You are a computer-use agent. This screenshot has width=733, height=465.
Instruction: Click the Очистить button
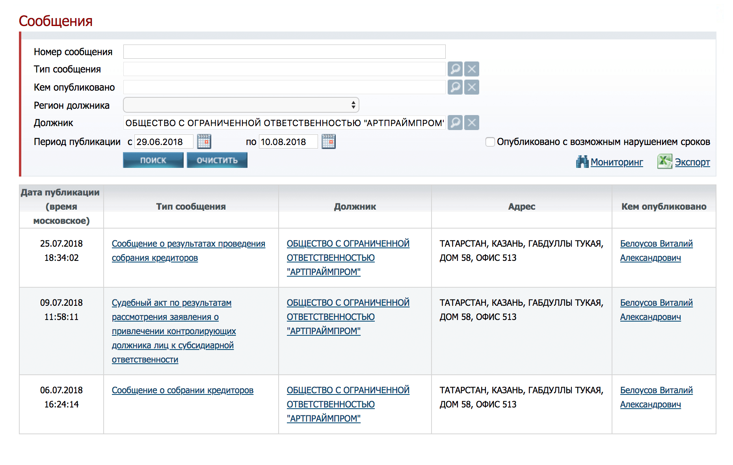pyautogui.click(x=217, y=160)
